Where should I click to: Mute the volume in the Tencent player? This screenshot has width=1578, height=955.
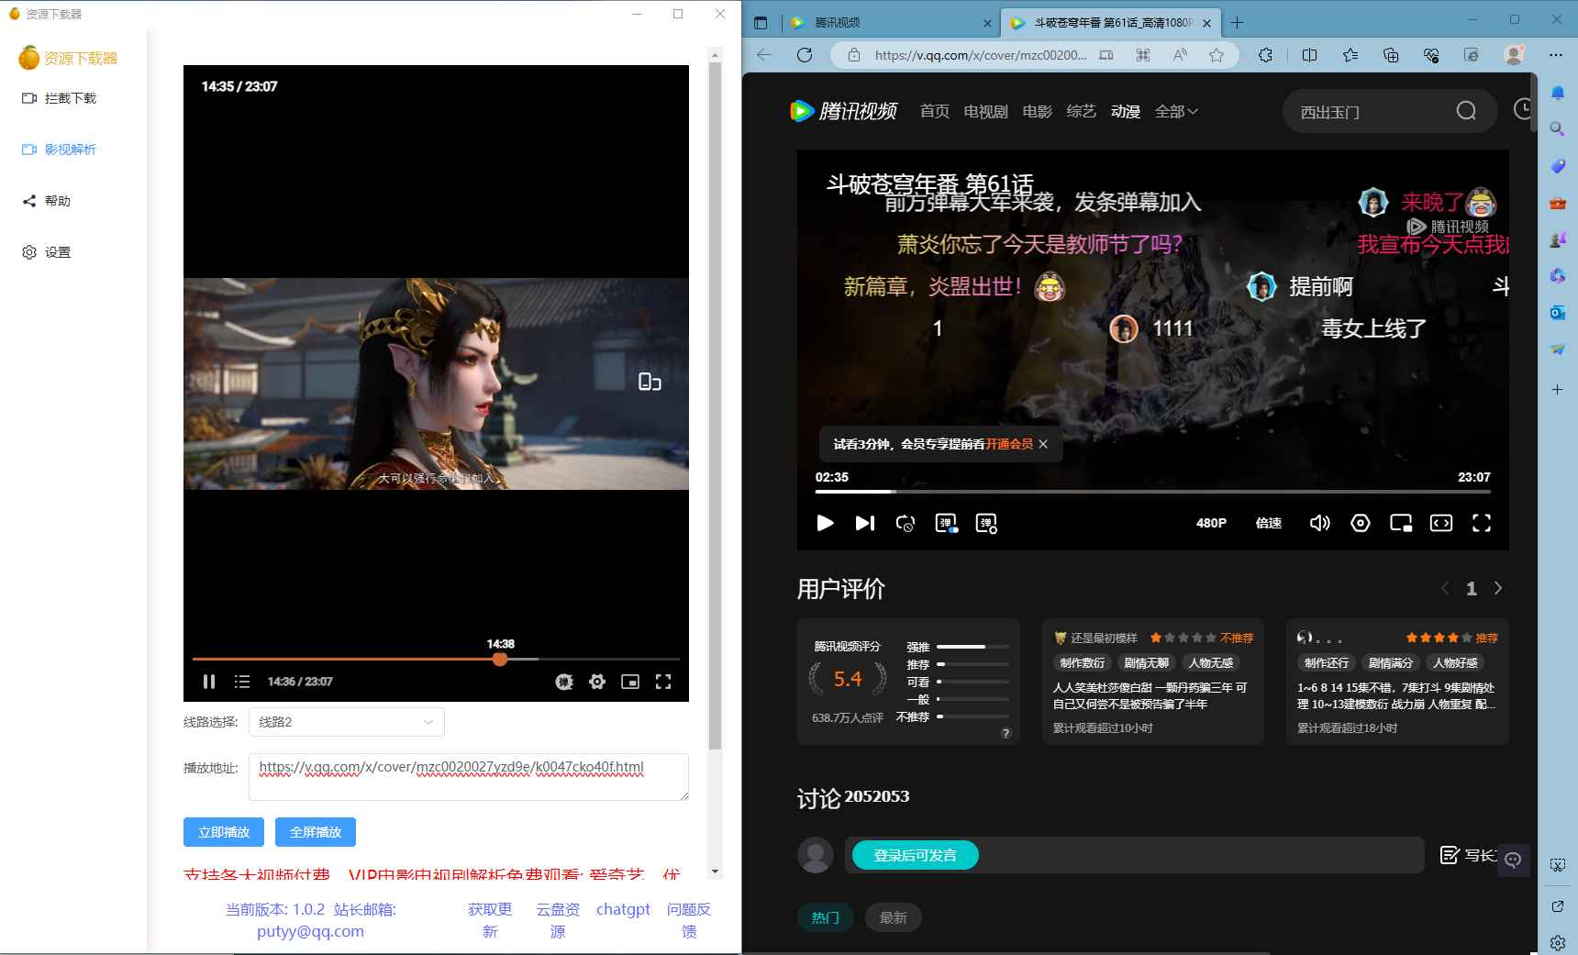click(x=1319, y=523)
